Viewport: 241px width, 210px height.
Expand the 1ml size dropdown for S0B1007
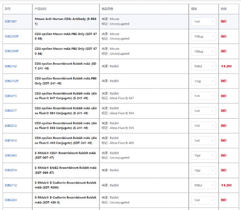coord(204,21)
